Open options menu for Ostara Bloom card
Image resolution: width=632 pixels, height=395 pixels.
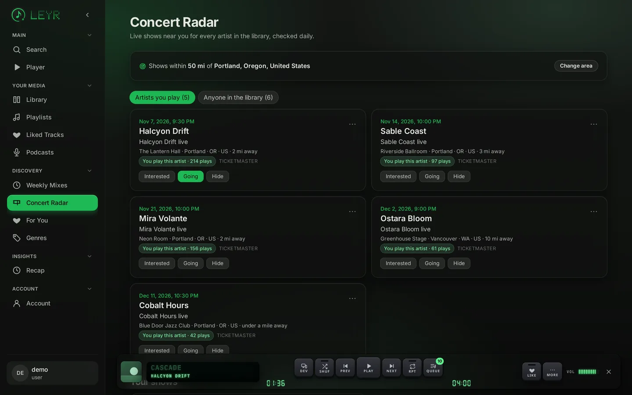(594, 212)
